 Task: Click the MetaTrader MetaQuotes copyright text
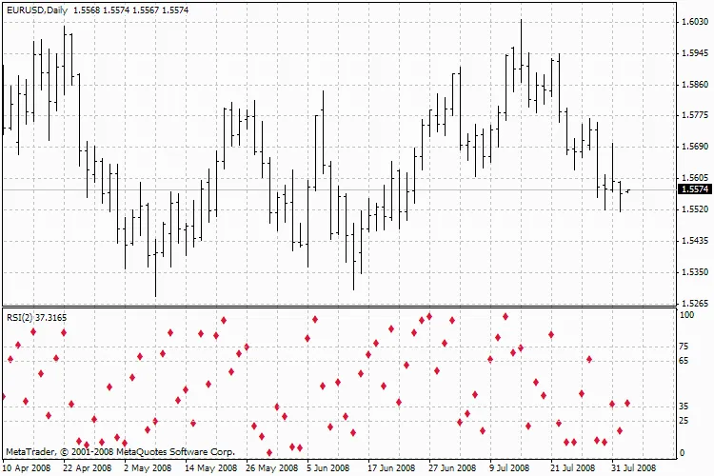point(119,451)
